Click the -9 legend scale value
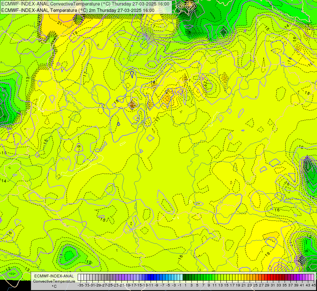317x291 pixels. (156, 285)
